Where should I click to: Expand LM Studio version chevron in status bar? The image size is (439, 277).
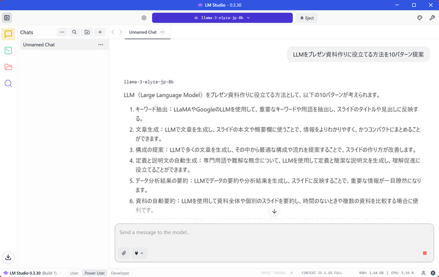coord(61,273)
